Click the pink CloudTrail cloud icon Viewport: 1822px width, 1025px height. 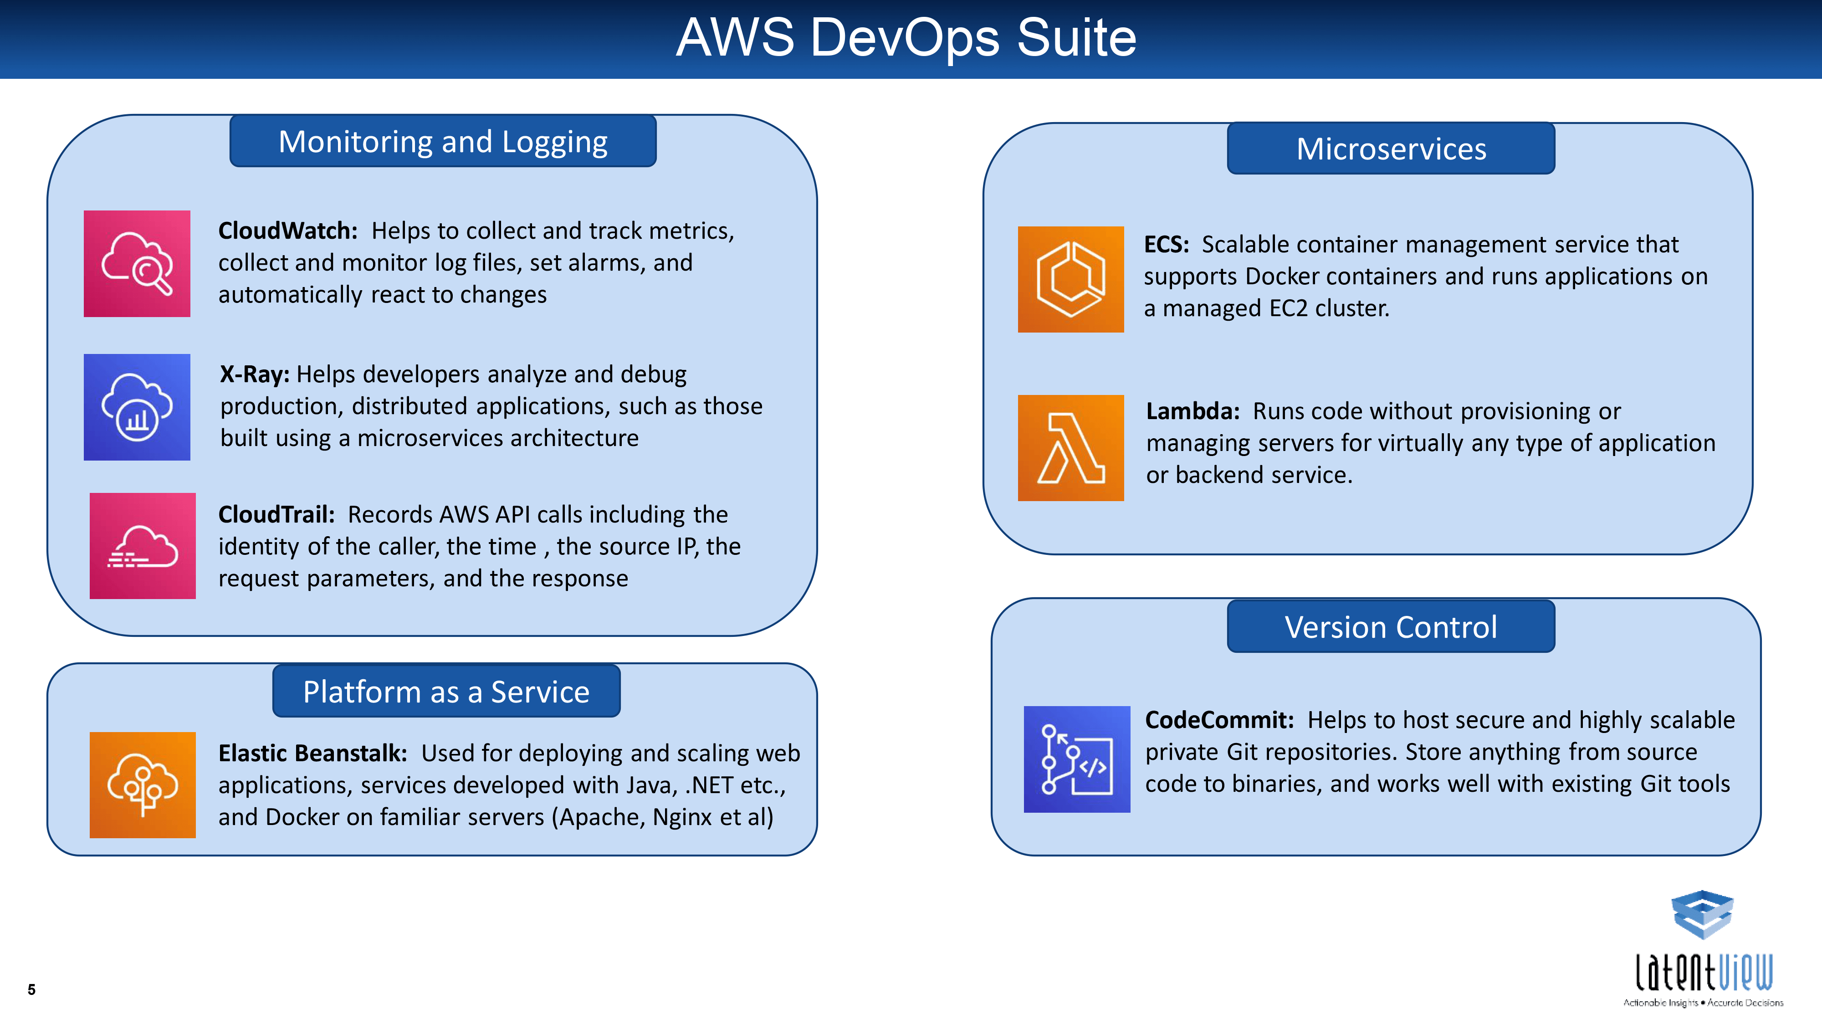coord(142,545)
